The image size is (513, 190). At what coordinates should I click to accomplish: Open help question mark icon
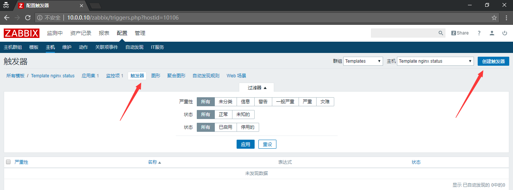[x=479, y=33]
